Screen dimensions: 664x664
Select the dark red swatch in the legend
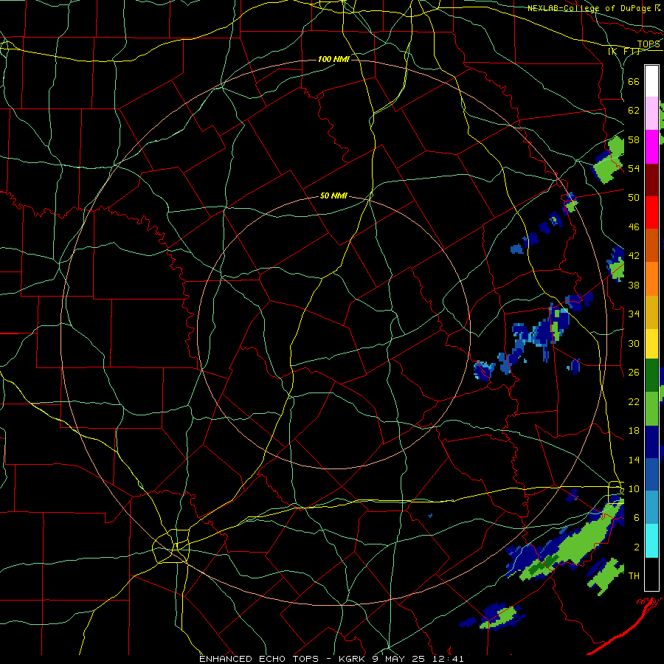(651, 179)
